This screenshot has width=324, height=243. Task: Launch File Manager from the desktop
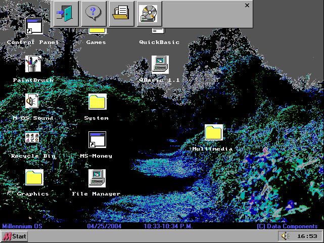(97, 177)
